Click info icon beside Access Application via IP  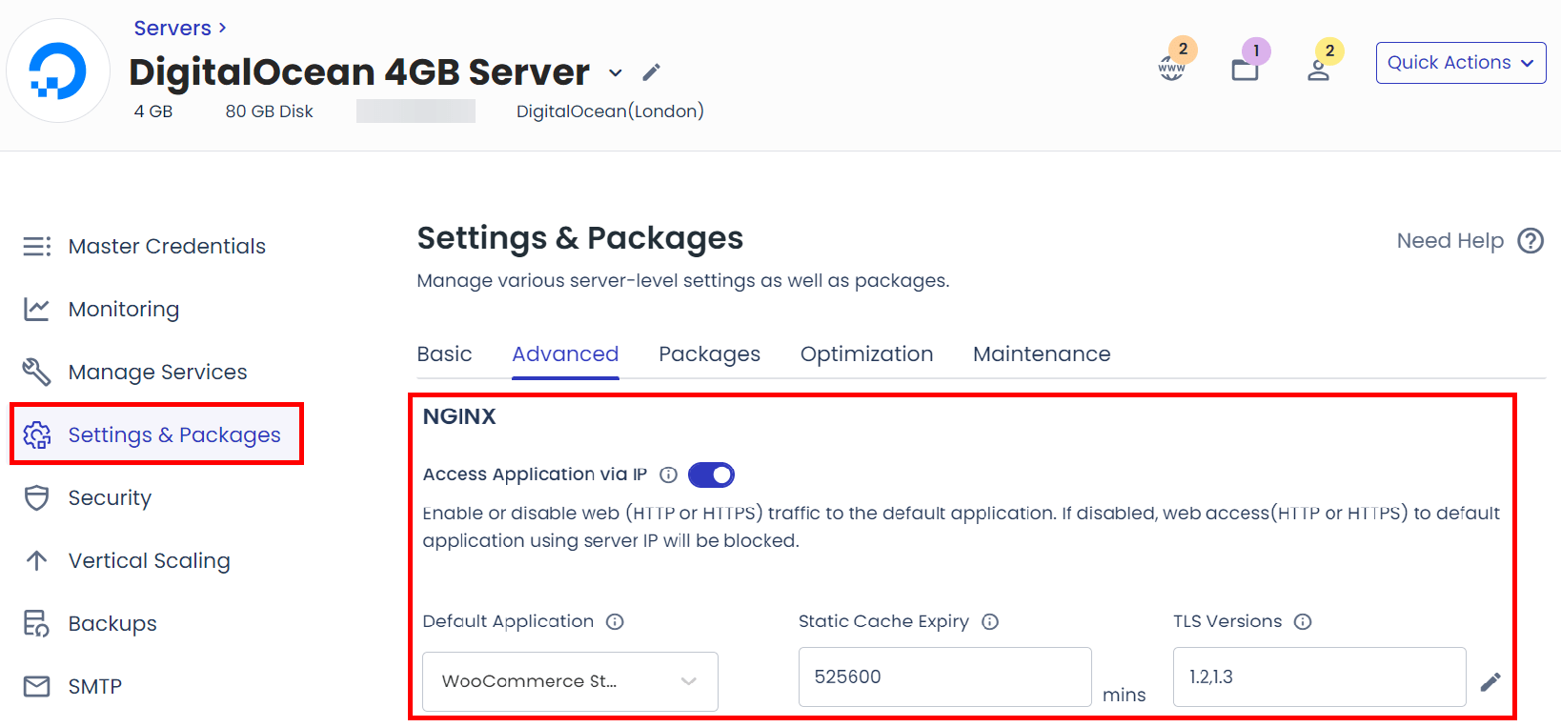click(x=668, y=475)
